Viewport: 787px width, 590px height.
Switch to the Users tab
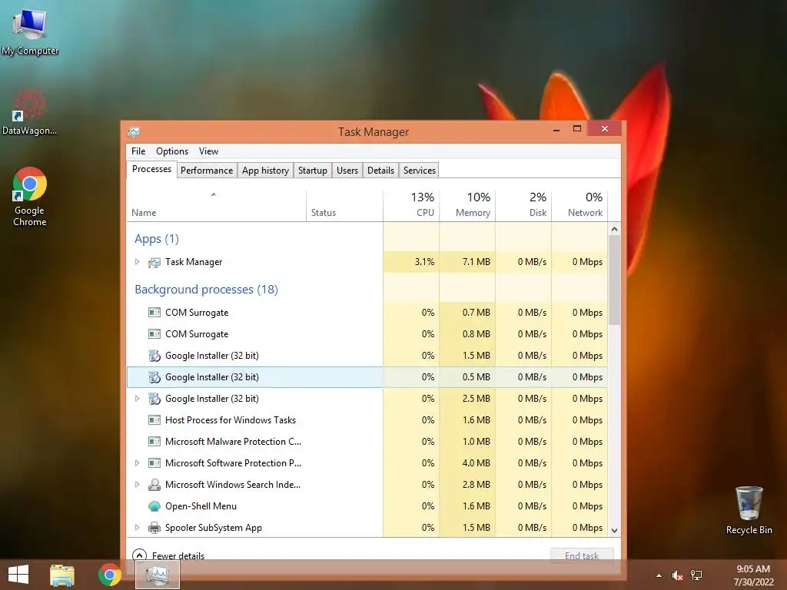click(347, 171)
